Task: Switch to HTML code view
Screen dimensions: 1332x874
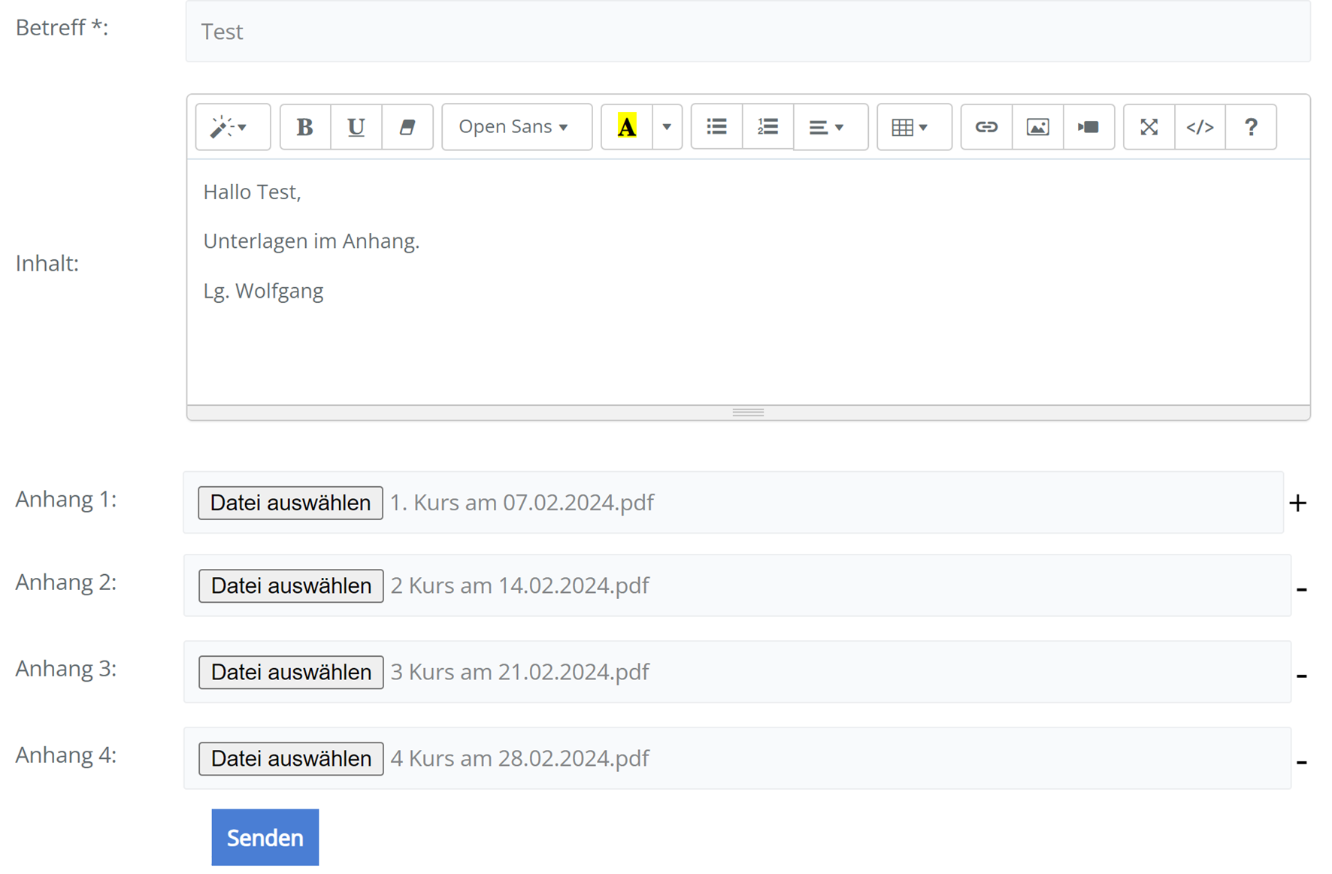Action: tap(1200, 127)
